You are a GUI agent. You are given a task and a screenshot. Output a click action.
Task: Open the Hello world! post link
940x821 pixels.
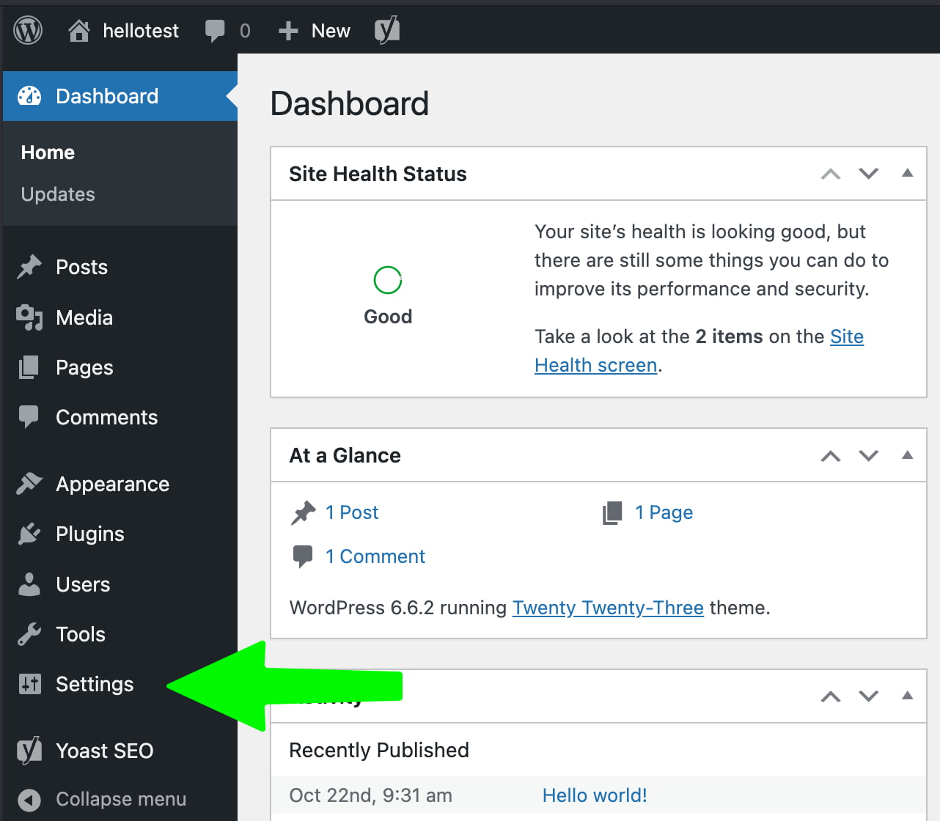[x=595, y=795]
